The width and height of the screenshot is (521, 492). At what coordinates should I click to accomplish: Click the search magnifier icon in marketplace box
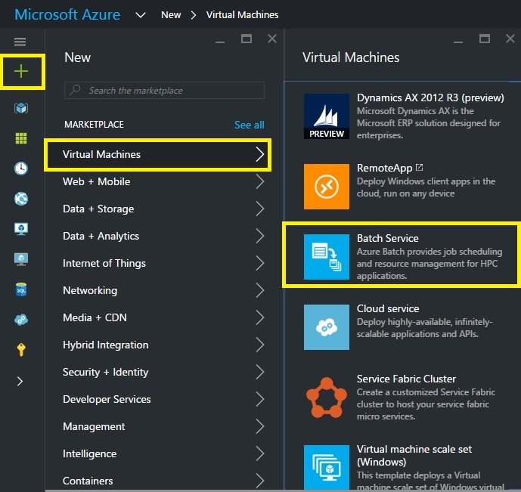[76, 90]
